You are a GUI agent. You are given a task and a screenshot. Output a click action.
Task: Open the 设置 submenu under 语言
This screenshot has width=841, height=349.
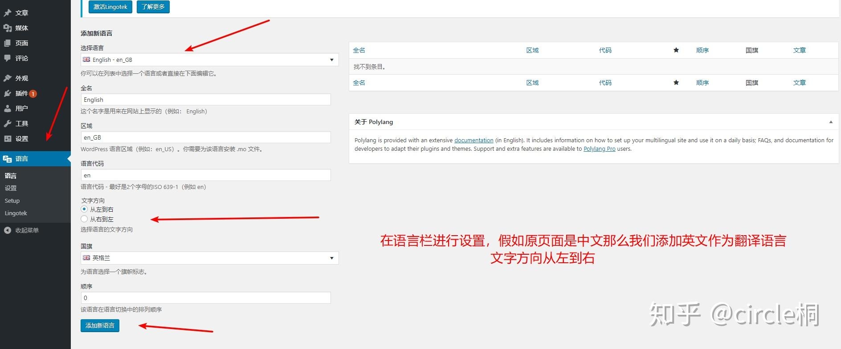11,188
